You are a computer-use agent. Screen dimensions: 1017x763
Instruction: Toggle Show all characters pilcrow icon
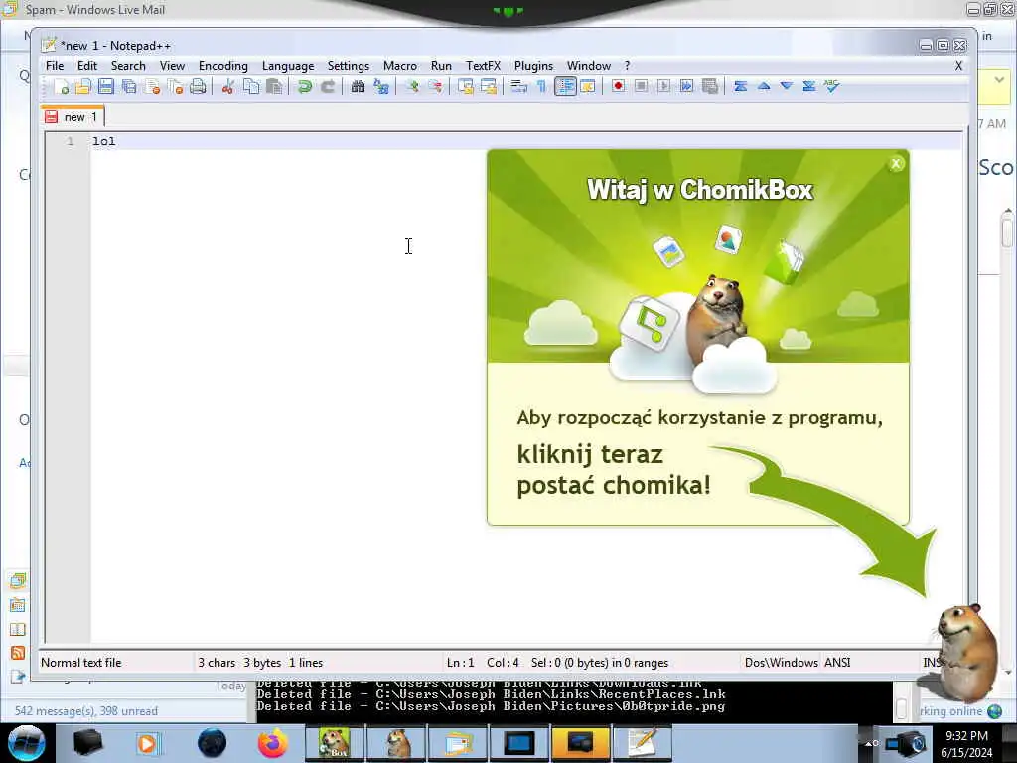click(x=541, y=86)
